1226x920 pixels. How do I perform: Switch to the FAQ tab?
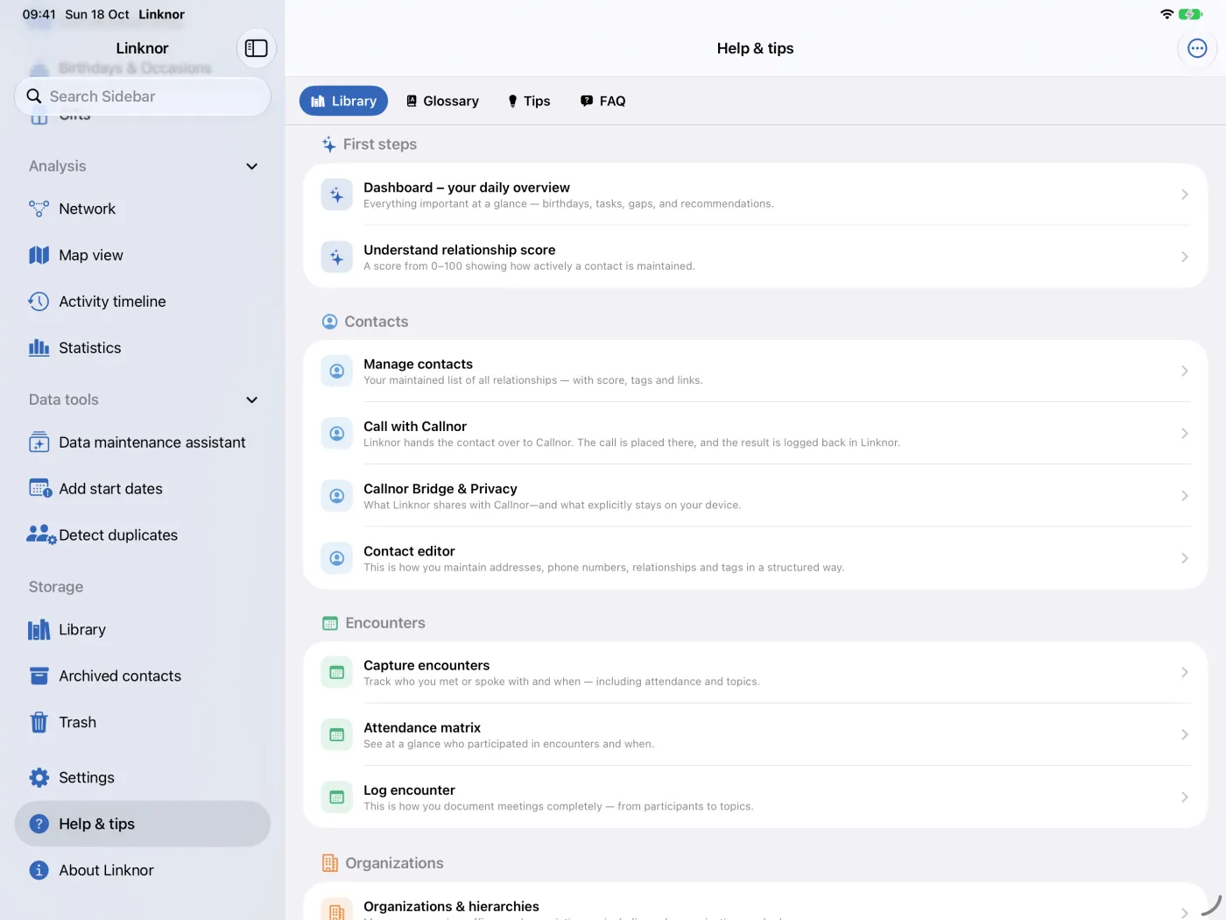603,101
